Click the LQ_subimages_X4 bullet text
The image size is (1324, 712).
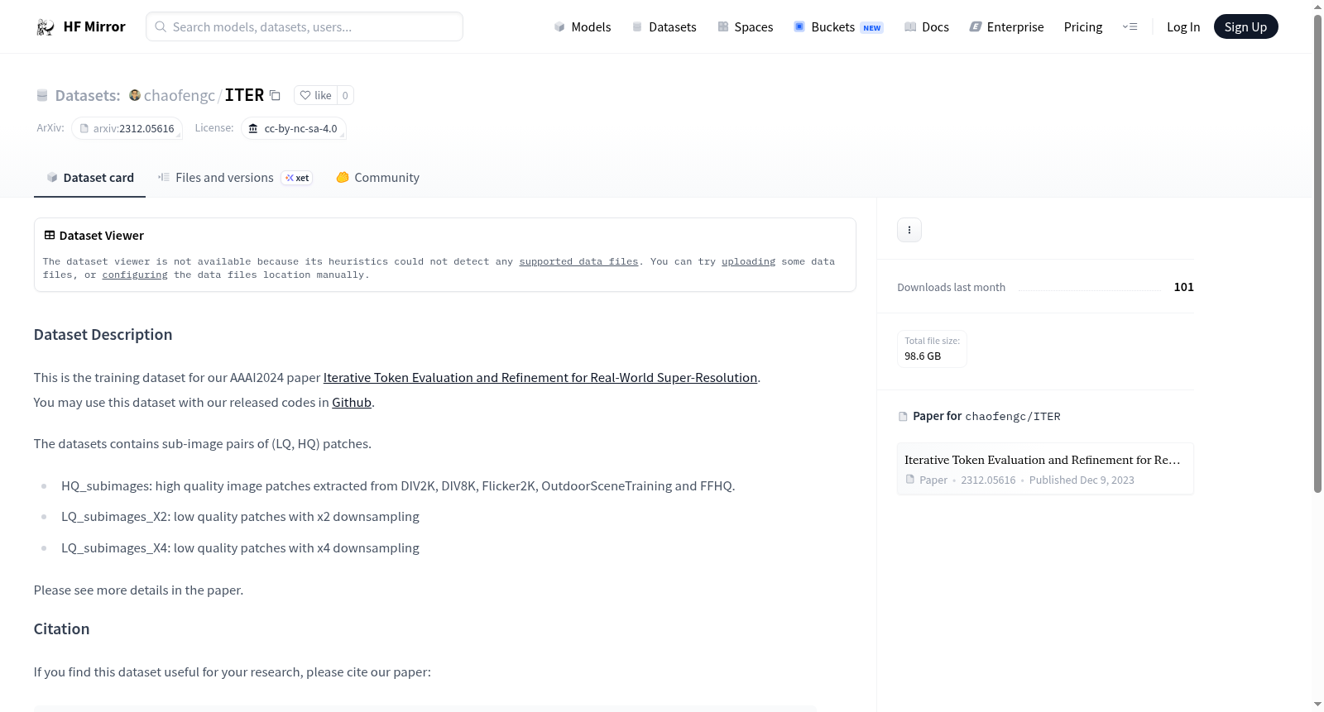coord(240,547)
